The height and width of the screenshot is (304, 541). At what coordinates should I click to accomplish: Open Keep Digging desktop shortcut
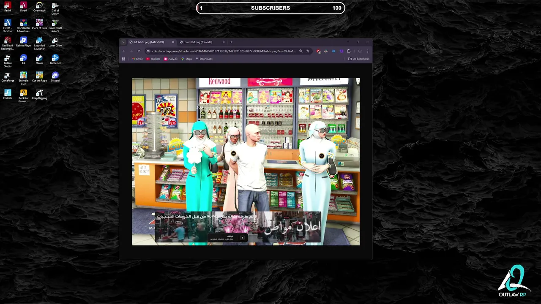point(39,95)
